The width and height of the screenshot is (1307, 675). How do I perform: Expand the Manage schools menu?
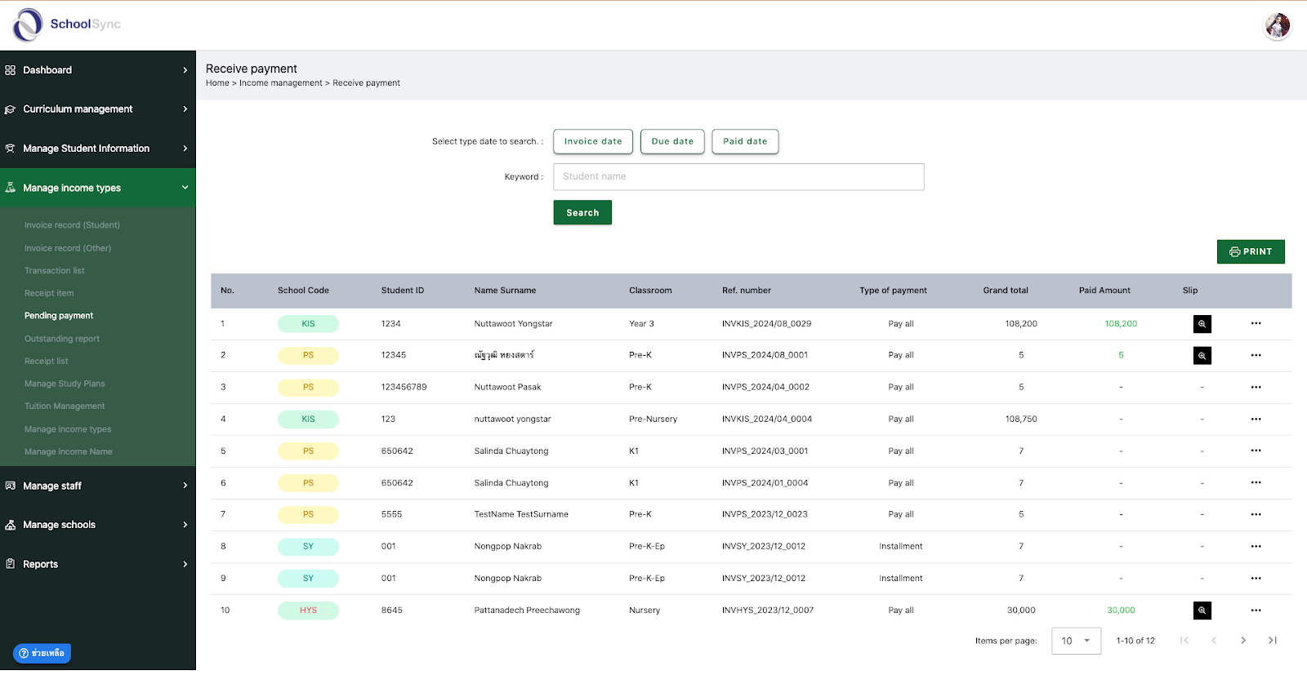(x=98, y=525)
